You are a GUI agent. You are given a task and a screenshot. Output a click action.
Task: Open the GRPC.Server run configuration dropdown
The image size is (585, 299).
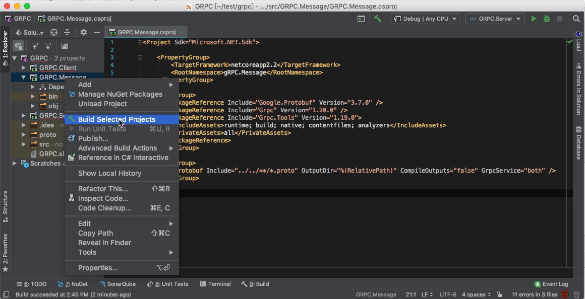(495, 19)
